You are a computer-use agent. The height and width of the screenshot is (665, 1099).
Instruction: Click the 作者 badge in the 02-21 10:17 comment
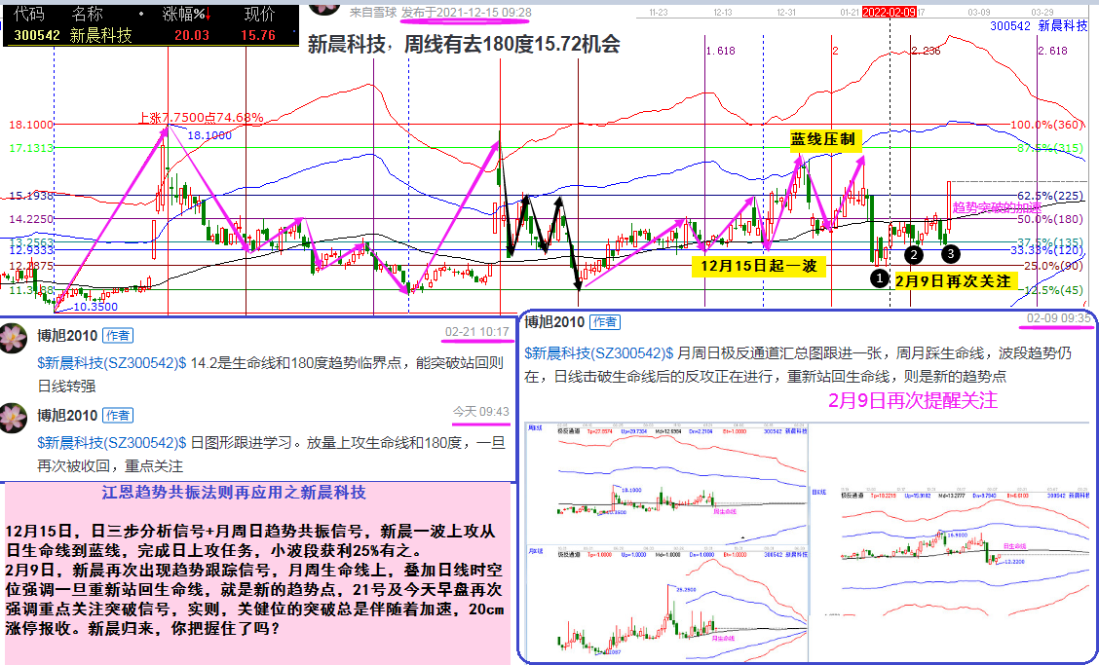(117, 333)
